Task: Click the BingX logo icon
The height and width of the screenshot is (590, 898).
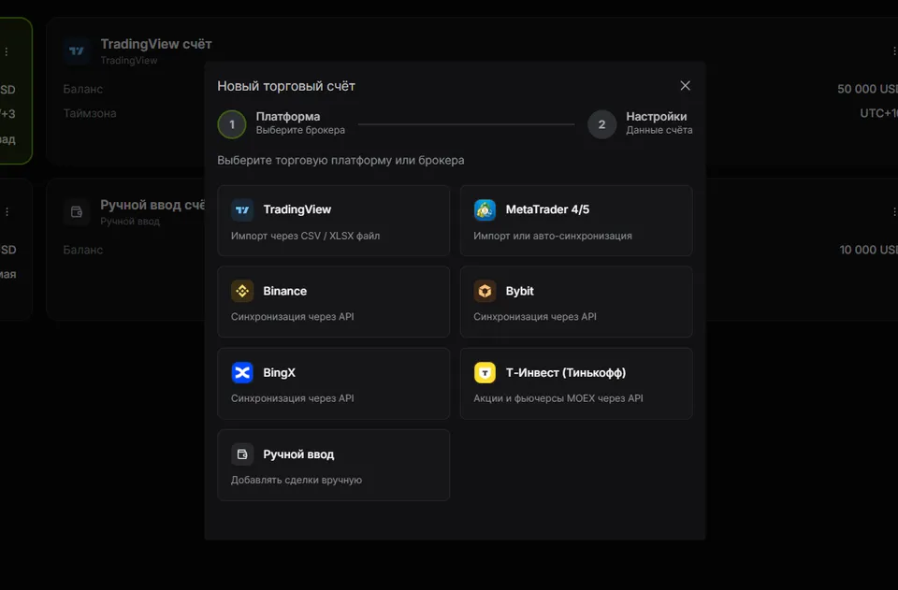Action: click(x=242, y=372)
